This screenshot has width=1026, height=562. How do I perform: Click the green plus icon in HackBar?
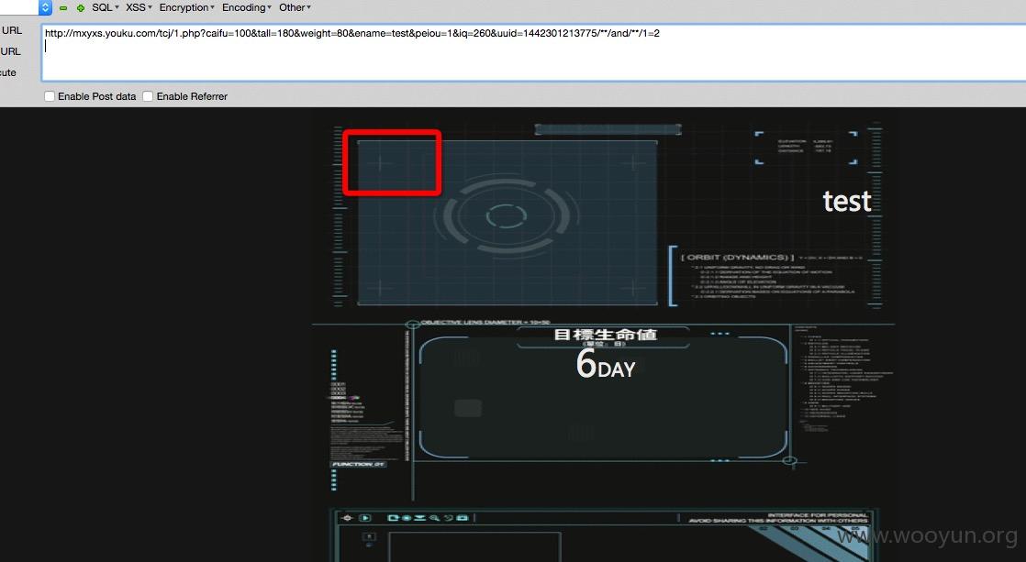[81, 8]
